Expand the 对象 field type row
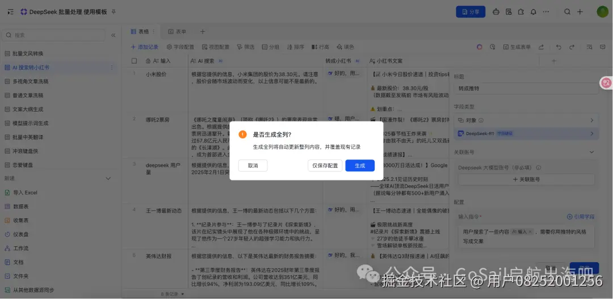613x299 pixels. click(x=526, y=120)
